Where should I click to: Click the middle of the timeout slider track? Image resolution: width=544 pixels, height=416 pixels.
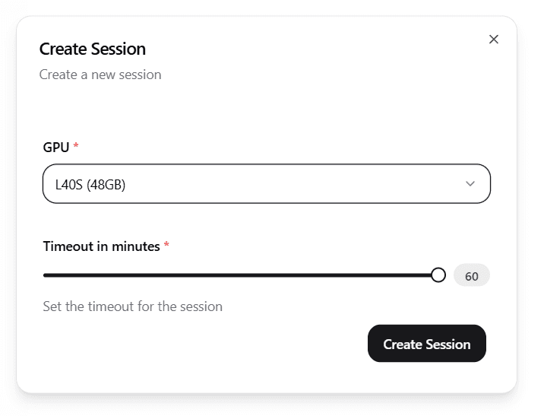click(x=240, y=275)
